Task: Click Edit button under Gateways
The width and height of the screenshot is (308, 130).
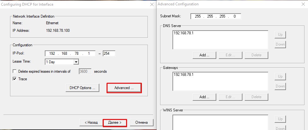Action: pyautogui.click(x=231, y=97)
